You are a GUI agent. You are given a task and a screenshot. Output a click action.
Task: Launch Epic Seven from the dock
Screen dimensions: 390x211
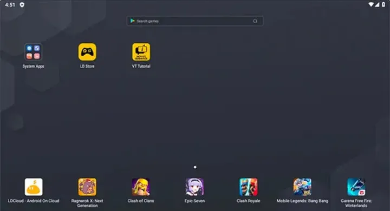194,187
